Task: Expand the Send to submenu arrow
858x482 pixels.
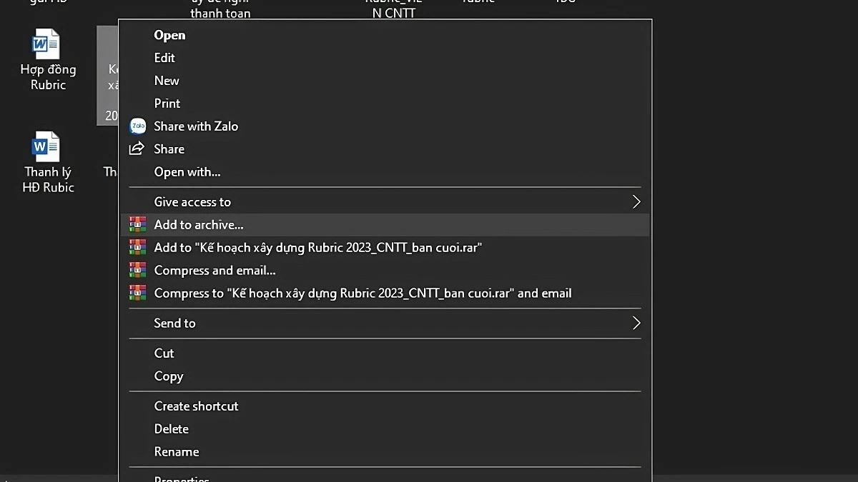Action: click(636, 323)
